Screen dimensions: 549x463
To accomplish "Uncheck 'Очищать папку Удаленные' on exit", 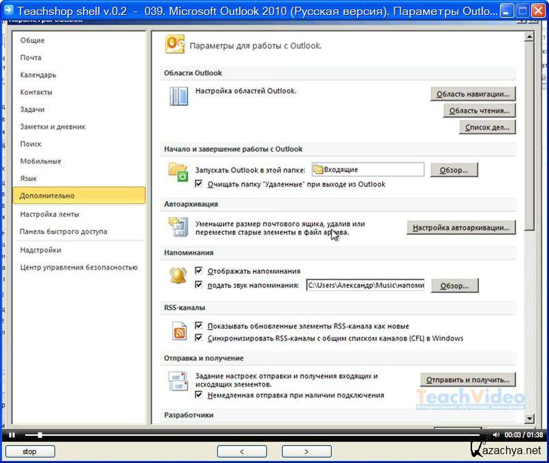I will coord(199,184).
